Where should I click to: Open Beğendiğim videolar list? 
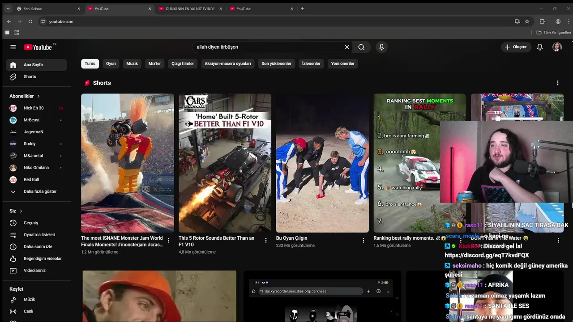[x=36, y=258]
